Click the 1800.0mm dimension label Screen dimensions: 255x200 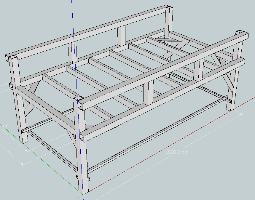[176, 152]
